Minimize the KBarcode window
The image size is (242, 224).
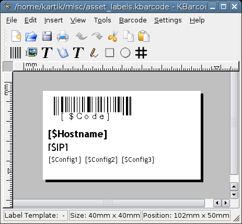[213, 7]
